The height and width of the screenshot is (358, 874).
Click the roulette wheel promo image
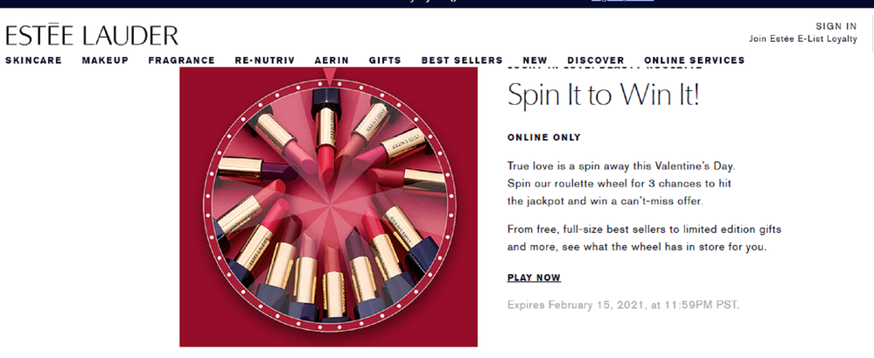[x=328, y=207]
